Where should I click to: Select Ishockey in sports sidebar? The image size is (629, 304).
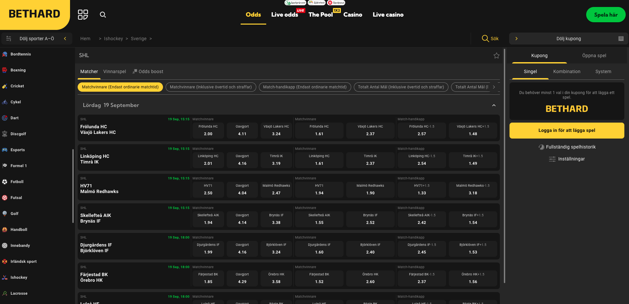pyautogui.click(x=19, y=277)
